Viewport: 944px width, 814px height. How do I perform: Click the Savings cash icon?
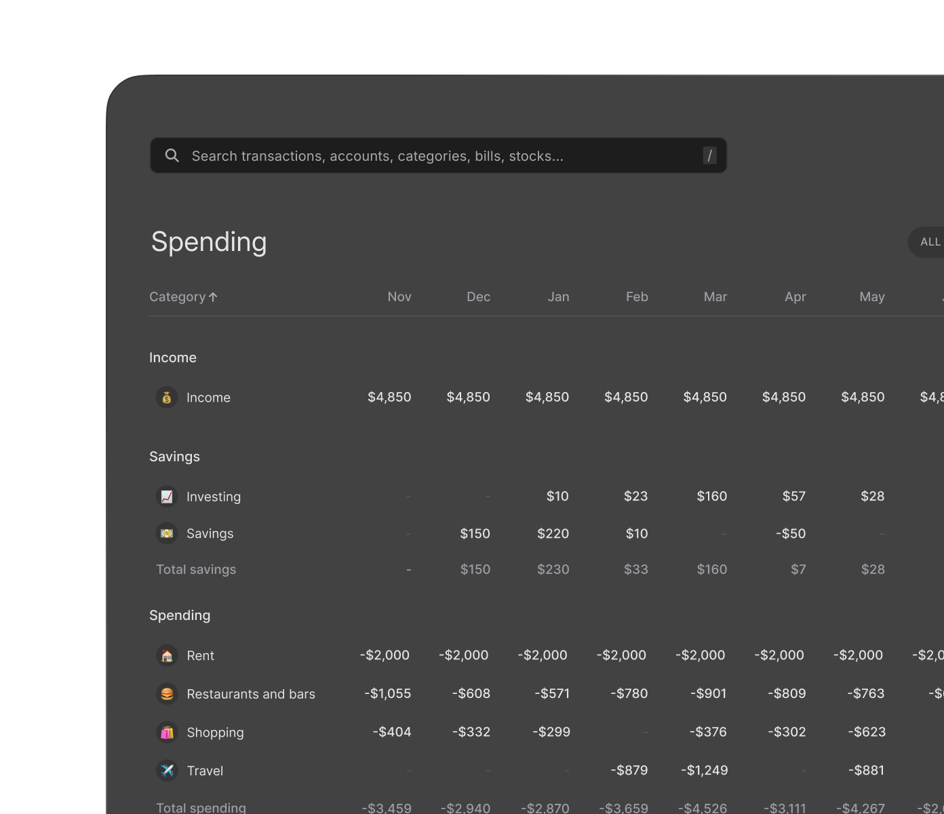click(x=167, y=534)
